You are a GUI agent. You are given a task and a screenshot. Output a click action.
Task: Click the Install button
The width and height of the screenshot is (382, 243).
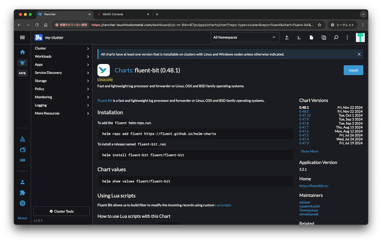[353, 70]
